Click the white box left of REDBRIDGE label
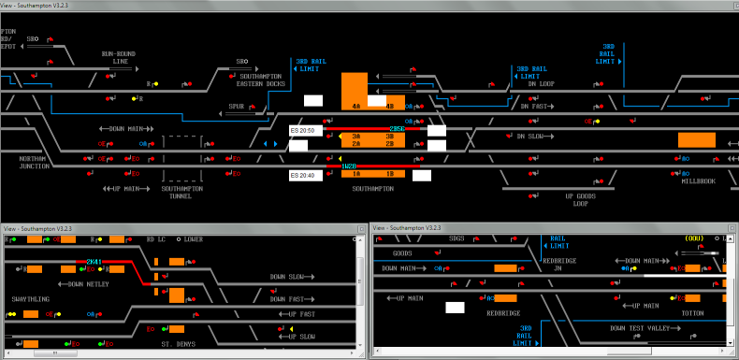739x360 pixels. pyautogui.click(x=455, y=308)
